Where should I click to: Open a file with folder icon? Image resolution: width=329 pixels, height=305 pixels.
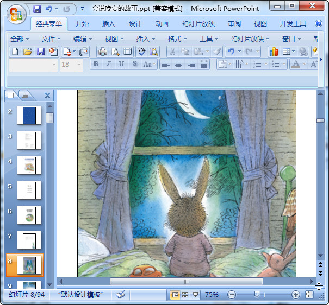(28, 52)
